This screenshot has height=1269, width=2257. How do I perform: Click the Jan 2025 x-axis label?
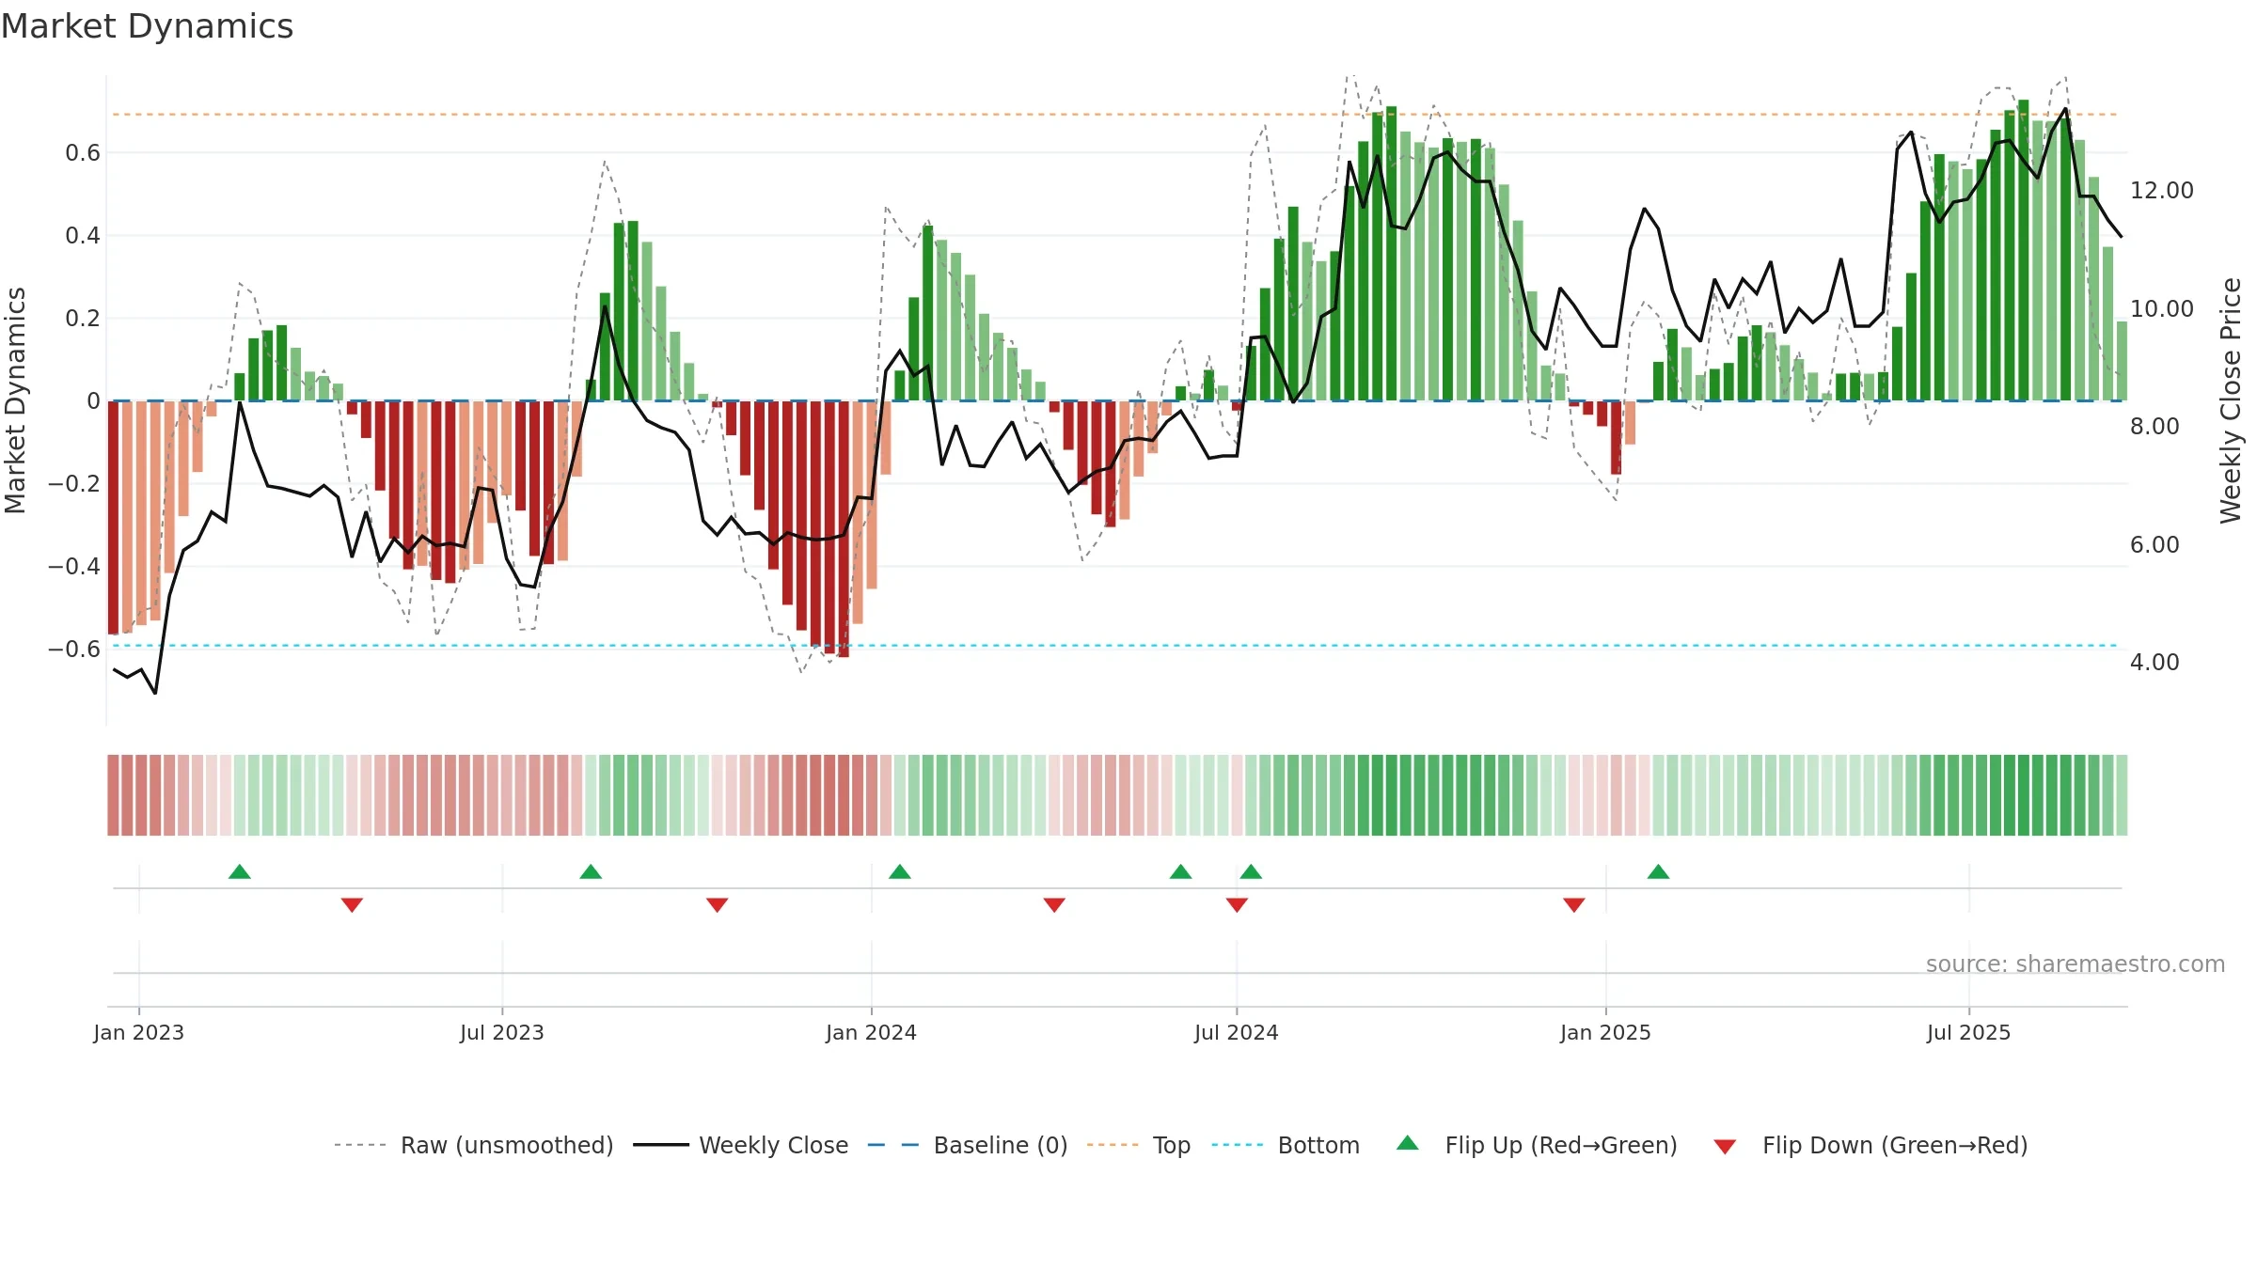tap(1606, 1032)
